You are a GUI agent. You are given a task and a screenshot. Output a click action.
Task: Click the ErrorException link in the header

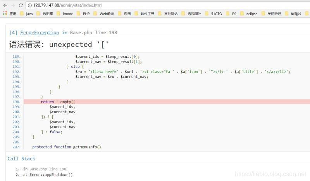pos(40,33)
